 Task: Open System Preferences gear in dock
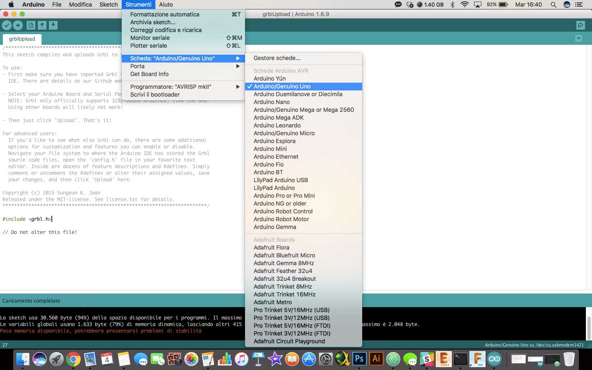click(x=326, y=359)
